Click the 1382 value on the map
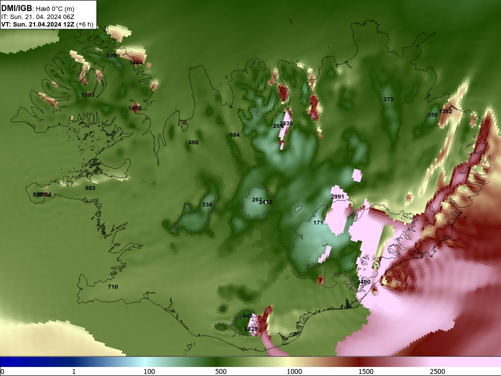The height and width of the screenshot is (376, 501). 445,111
